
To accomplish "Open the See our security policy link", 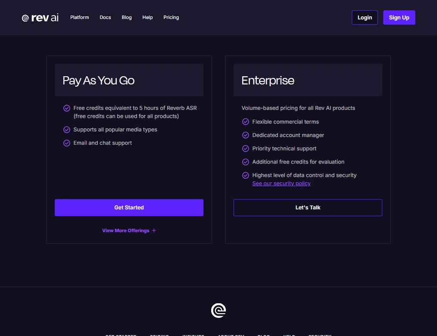I will [x=281, y=184].
